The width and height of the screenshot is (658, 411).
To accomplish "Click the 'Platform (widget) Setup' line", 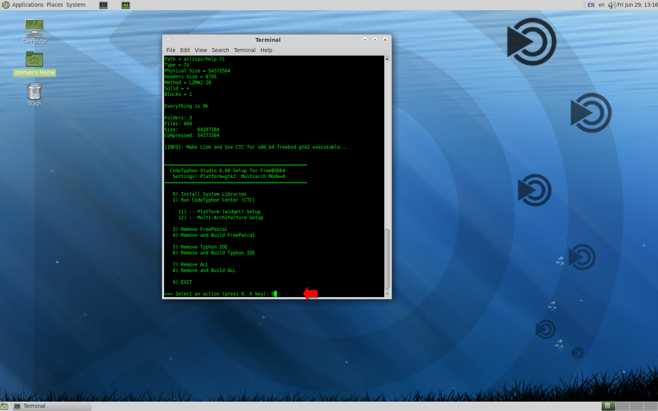I will tap(219, 212).
